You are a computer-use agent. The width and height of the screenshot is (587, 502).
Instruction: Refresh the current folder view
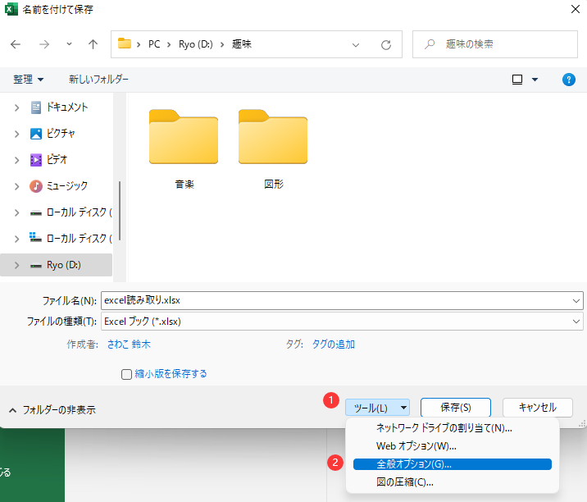pyautogui.click(x=386, y=45)
